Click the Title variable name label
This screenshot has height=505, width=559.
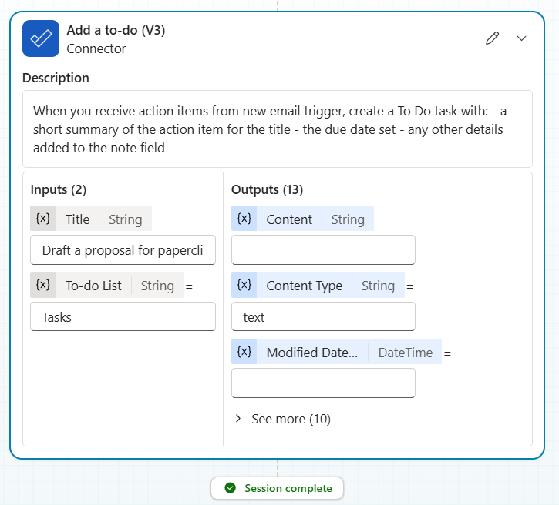77,219
